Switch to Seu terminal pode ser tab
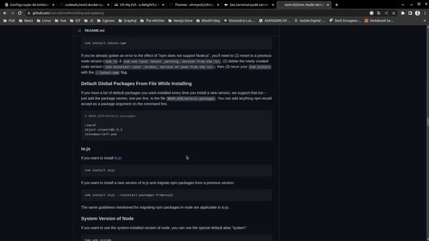 pos(249,5)
